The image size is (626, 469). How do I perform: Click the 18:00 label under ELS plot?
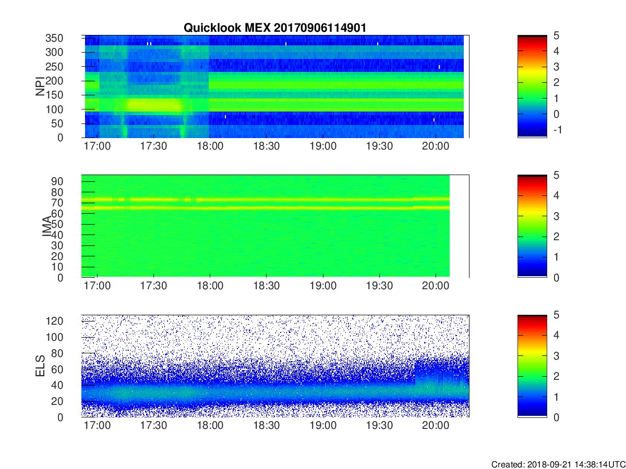(210, 426)
